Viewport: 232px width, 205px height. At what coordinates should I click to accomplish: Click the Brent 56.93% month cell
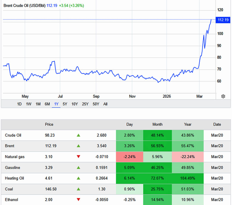point(157,146)
